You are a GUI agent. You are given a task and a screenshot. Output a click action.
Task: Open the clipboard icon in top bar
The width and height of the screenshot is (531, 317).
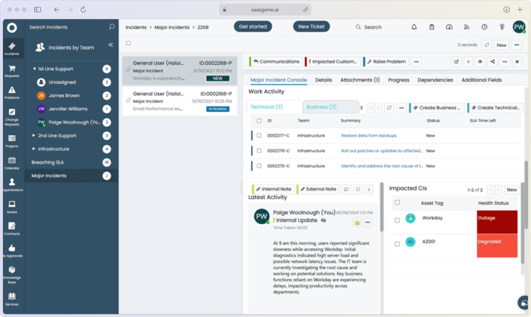pyautogui.click(x=431, y=27)
